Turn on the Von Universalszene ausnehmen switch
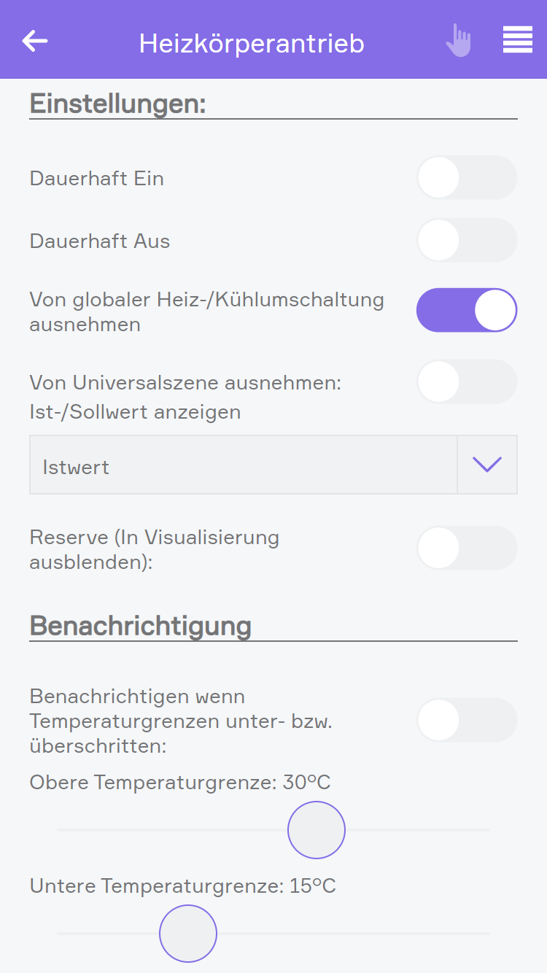This screenshot has height=973, width=547. pyautogui.click(x=466, y=381)
